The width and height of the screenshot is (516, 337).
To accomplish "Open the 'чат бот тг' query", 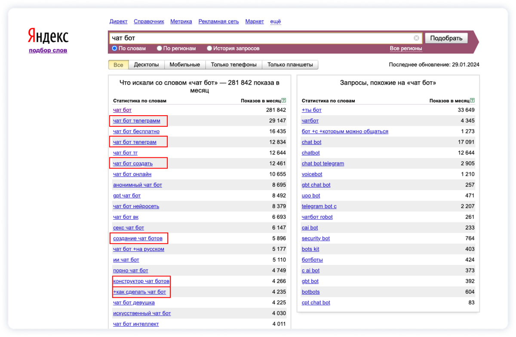I will pos(125,153).
